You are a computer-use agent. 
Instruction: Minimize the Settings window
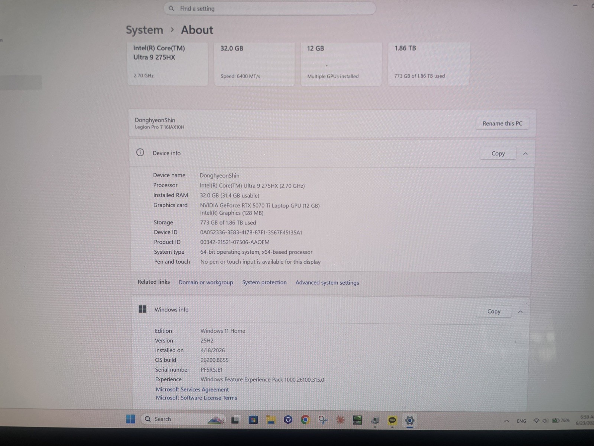[x=575, y=6]
